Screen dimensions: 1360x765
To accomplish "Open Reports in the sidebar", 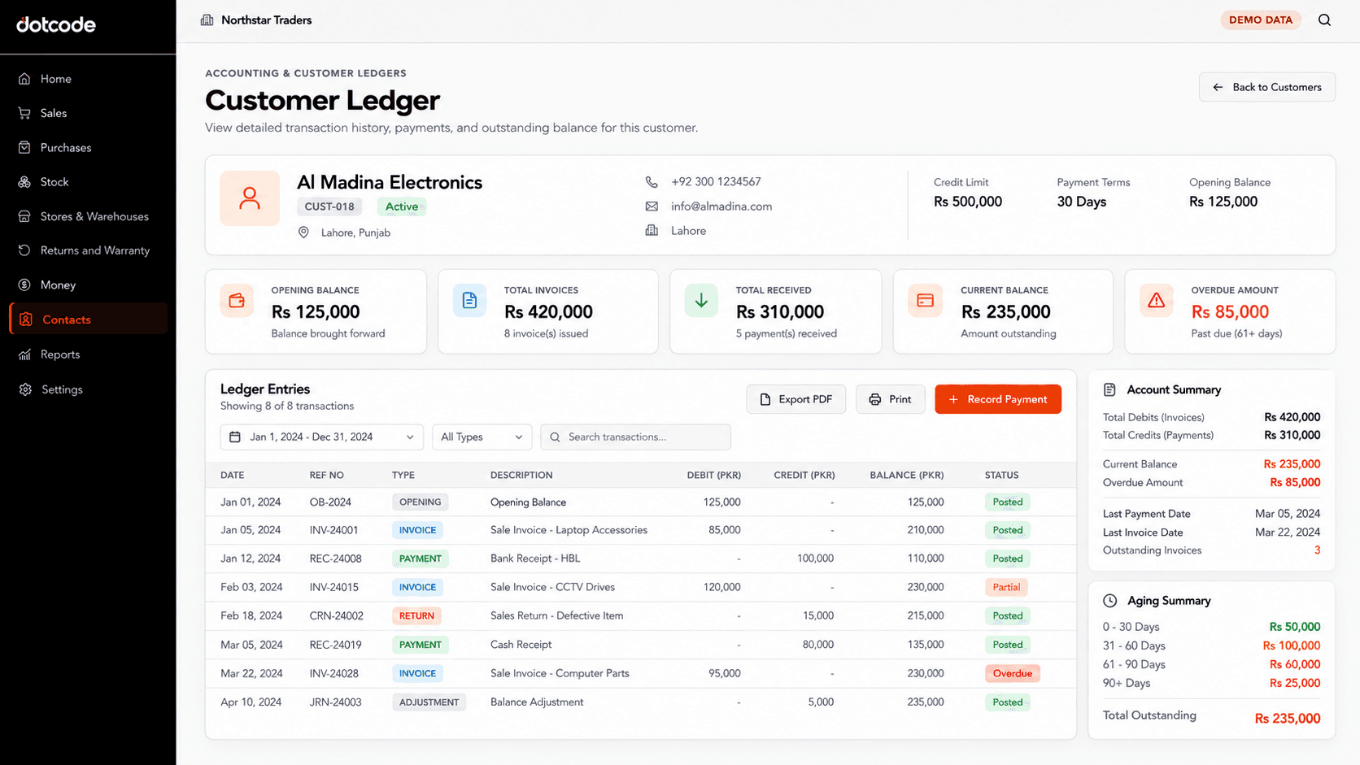I will tap(88, 354).
